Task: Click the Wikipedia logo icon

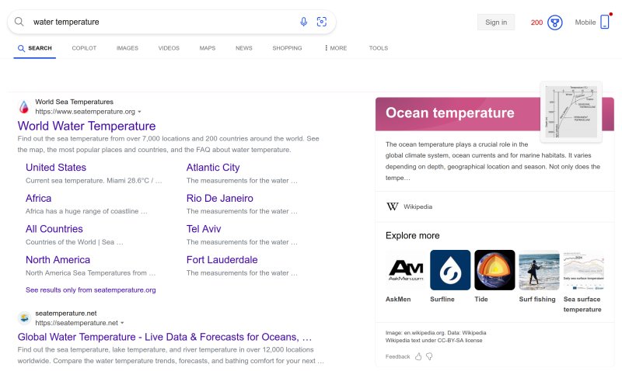Action: pos(392,206)
